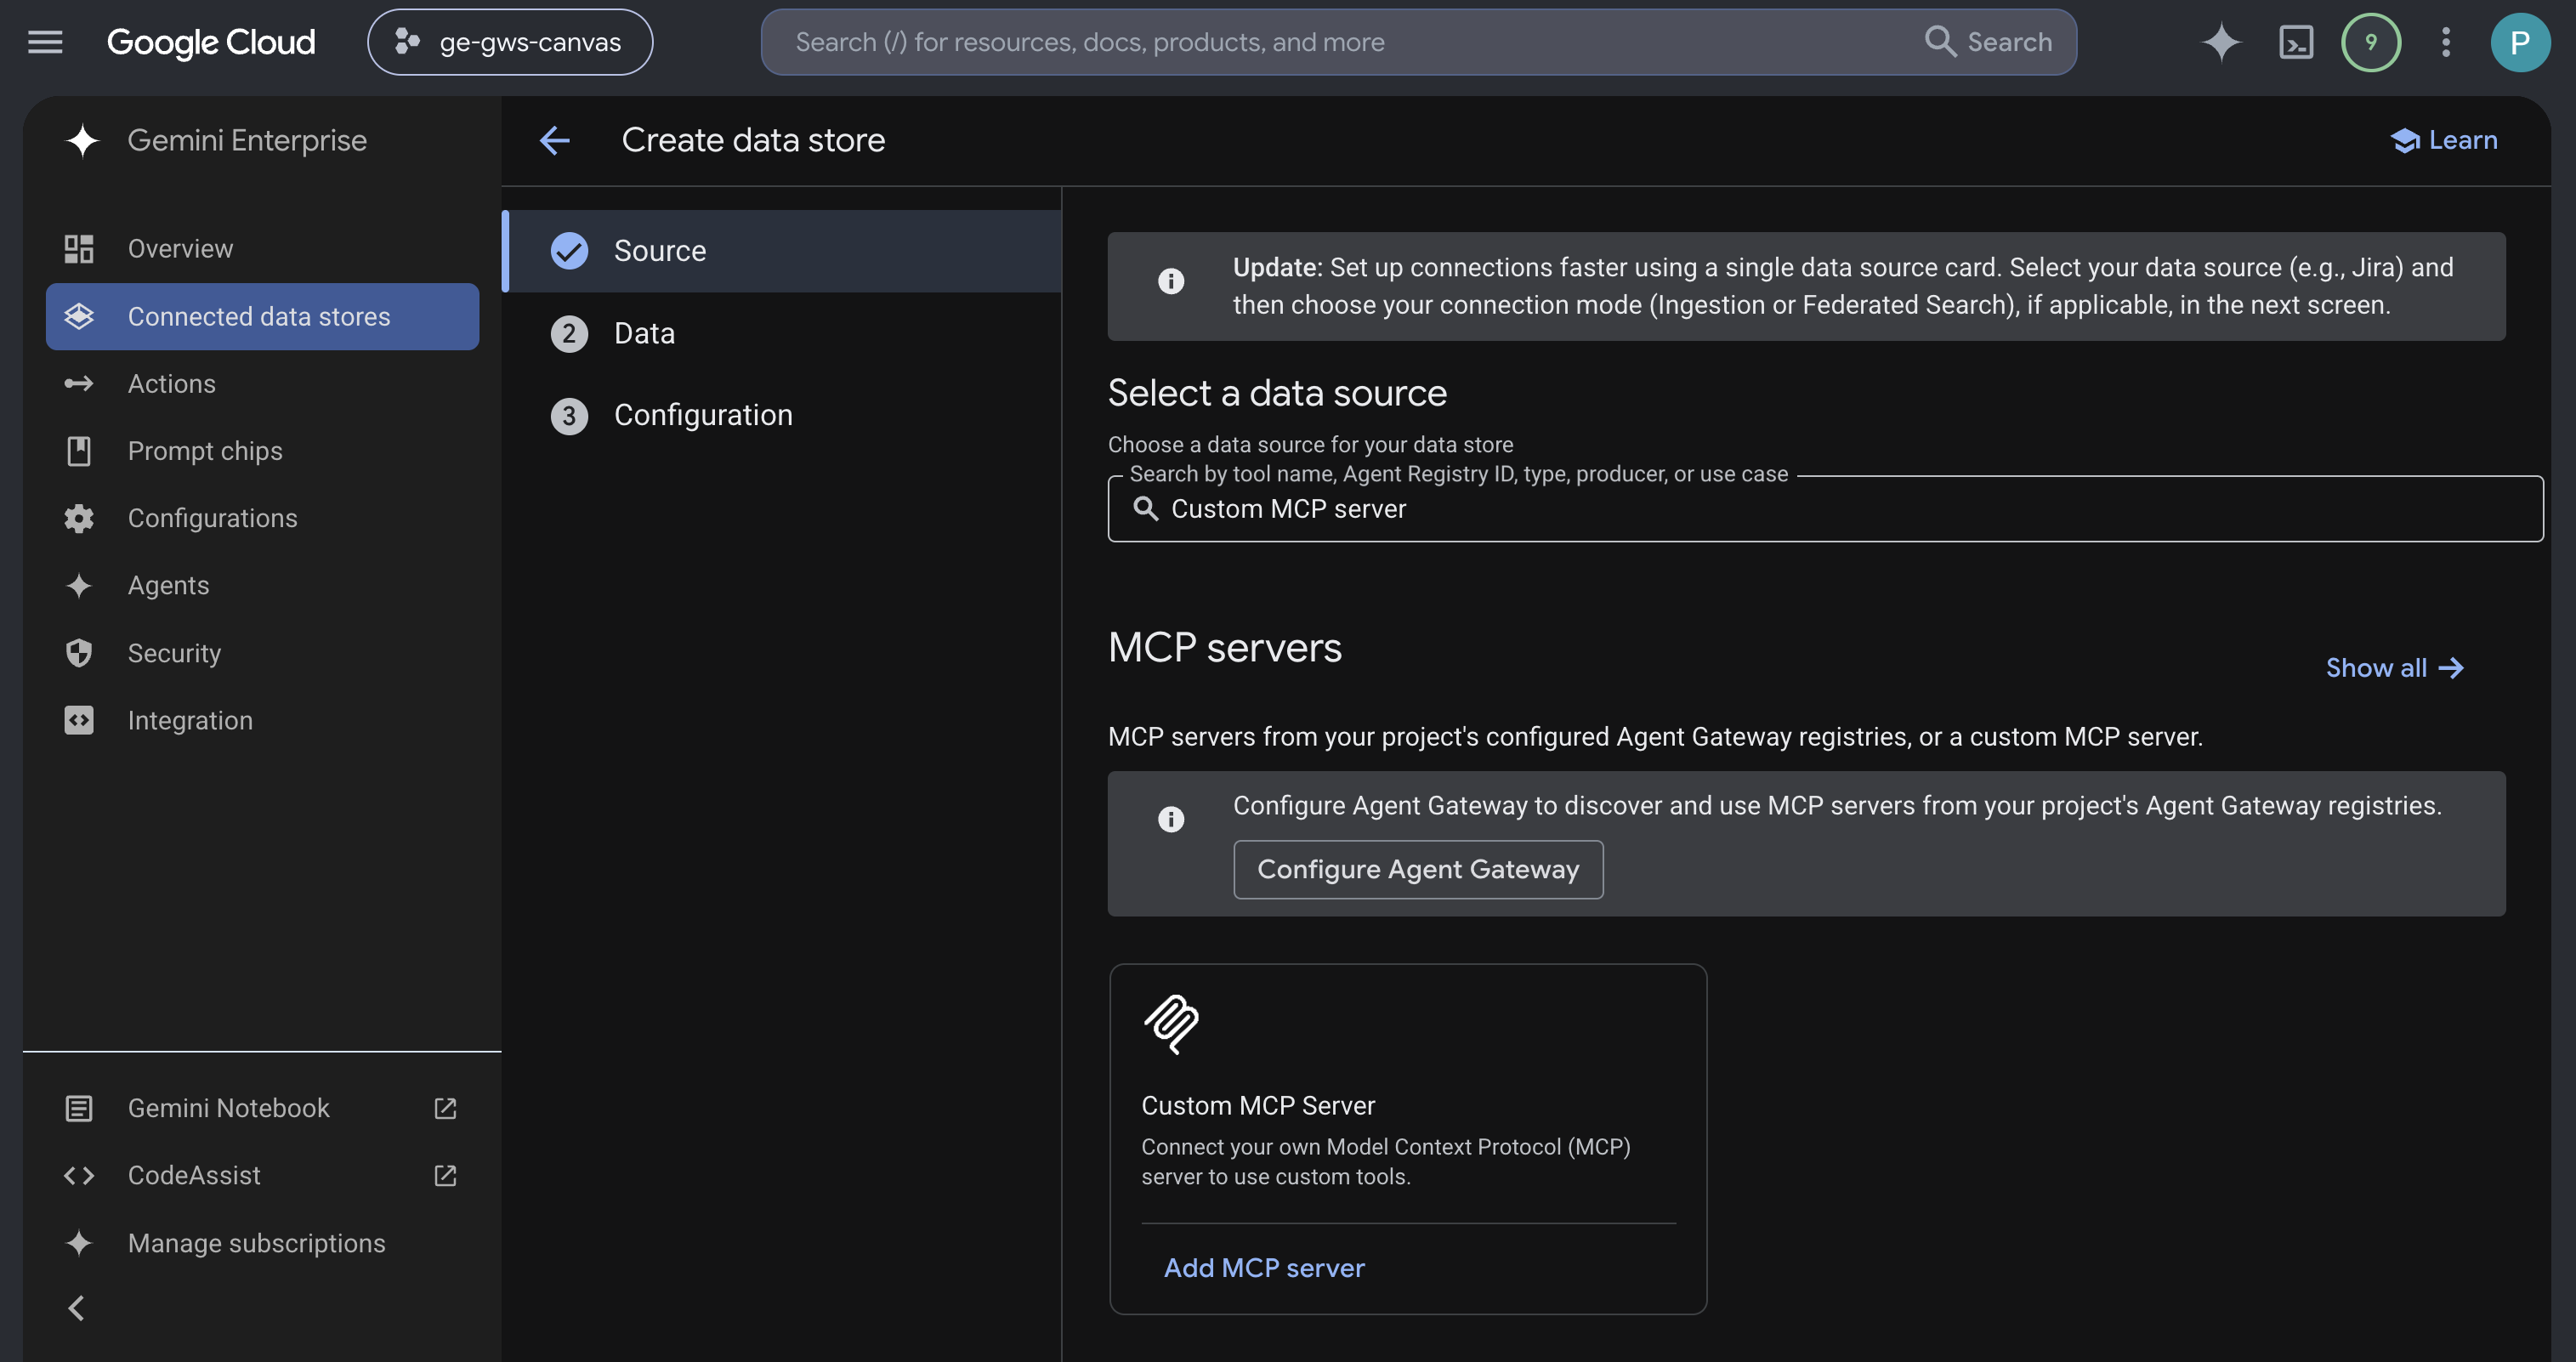Click the Manage subscriptions sparkle icon

coord(79,1243)
